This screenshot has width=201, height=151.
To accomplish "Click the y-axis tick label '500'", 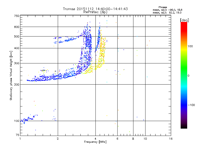I will pyautogui.click(x=17, y=36).
